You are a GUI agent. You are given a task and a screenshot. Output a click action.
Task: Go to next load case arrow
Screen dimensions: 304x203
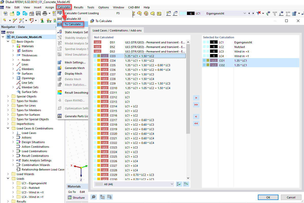253,13
